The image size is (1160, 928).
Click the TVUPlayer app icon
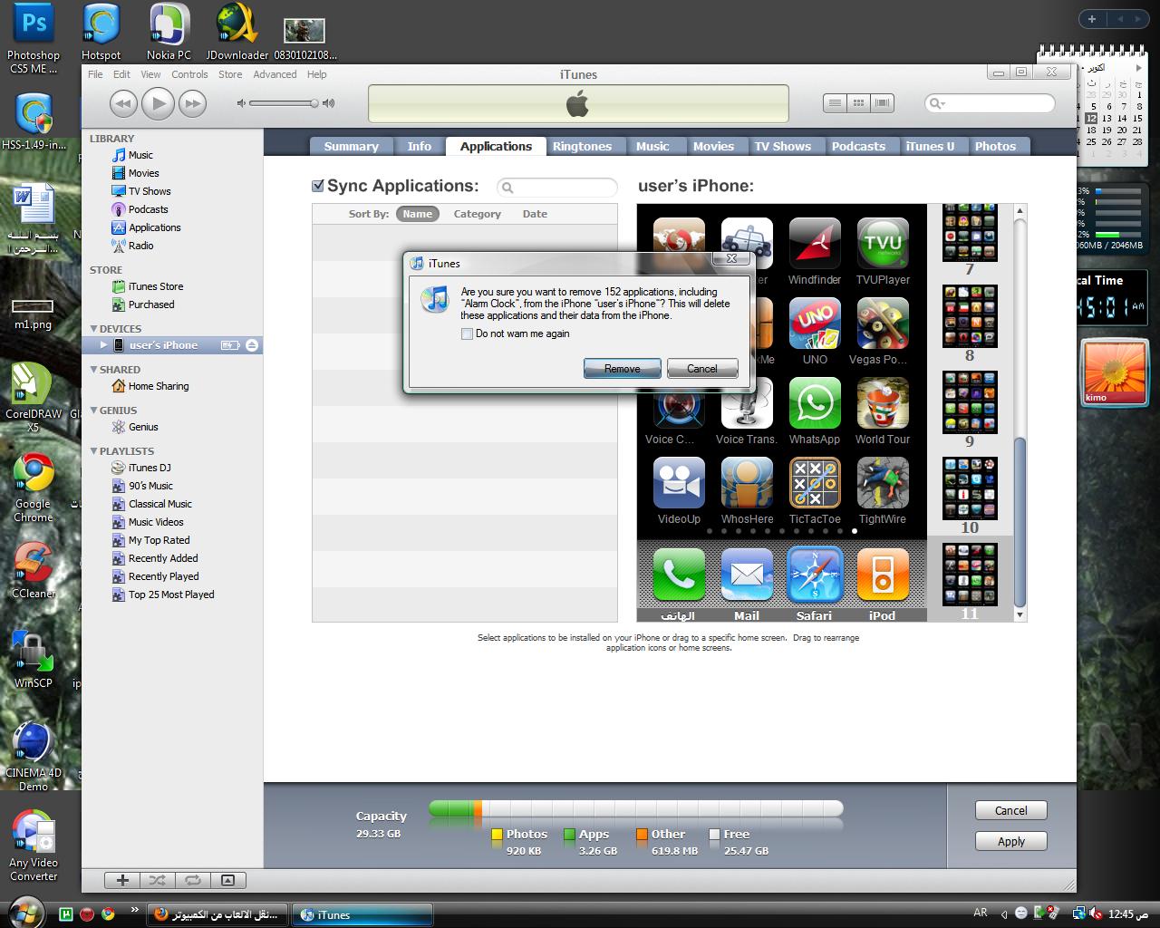click(x=883, y=244)
